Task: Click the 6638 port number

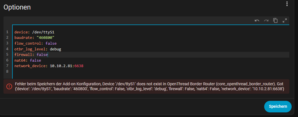Action: 79,66
